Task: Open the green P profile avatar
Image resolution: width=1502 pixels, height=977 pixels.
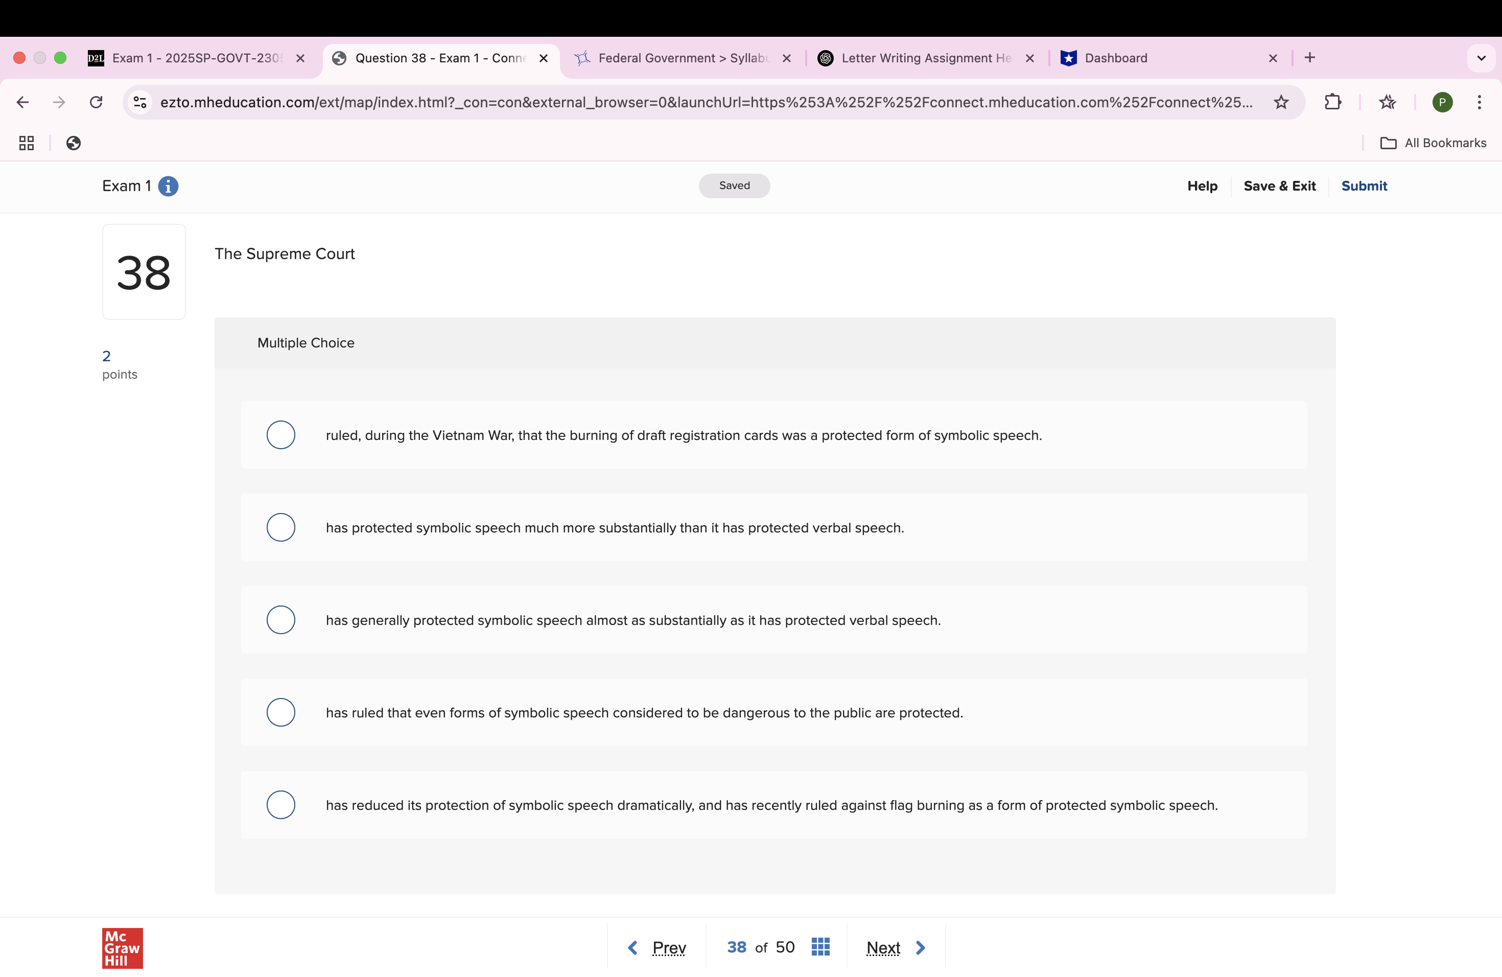Action: tap(1442, 102)
